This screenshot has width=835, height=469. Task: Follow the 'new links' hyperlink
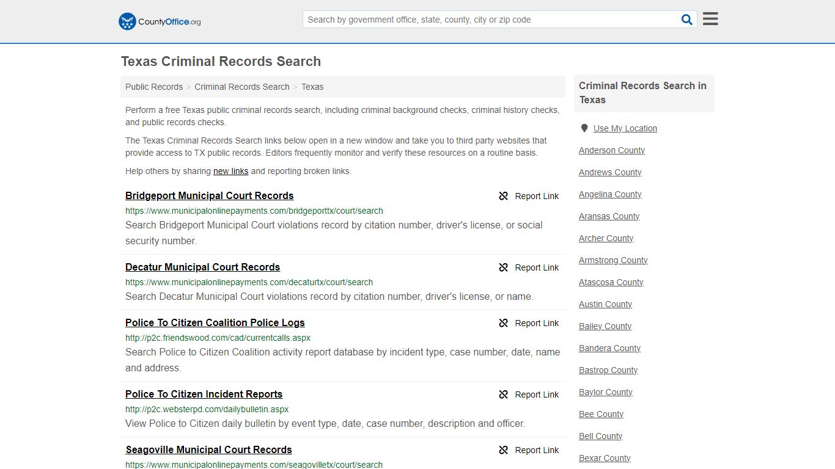coord(230,171)
